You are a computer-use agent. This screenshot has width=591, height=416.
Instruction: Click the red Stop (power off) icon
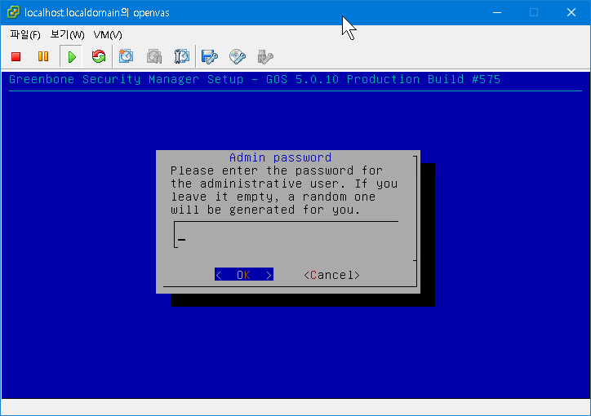(x=16, y=56)
